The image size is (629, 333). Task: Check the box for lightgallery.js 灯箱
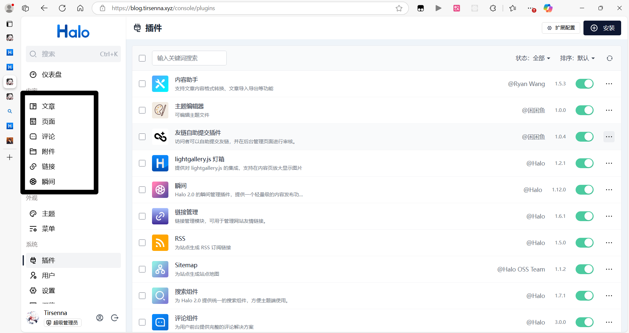pos(142,163)
